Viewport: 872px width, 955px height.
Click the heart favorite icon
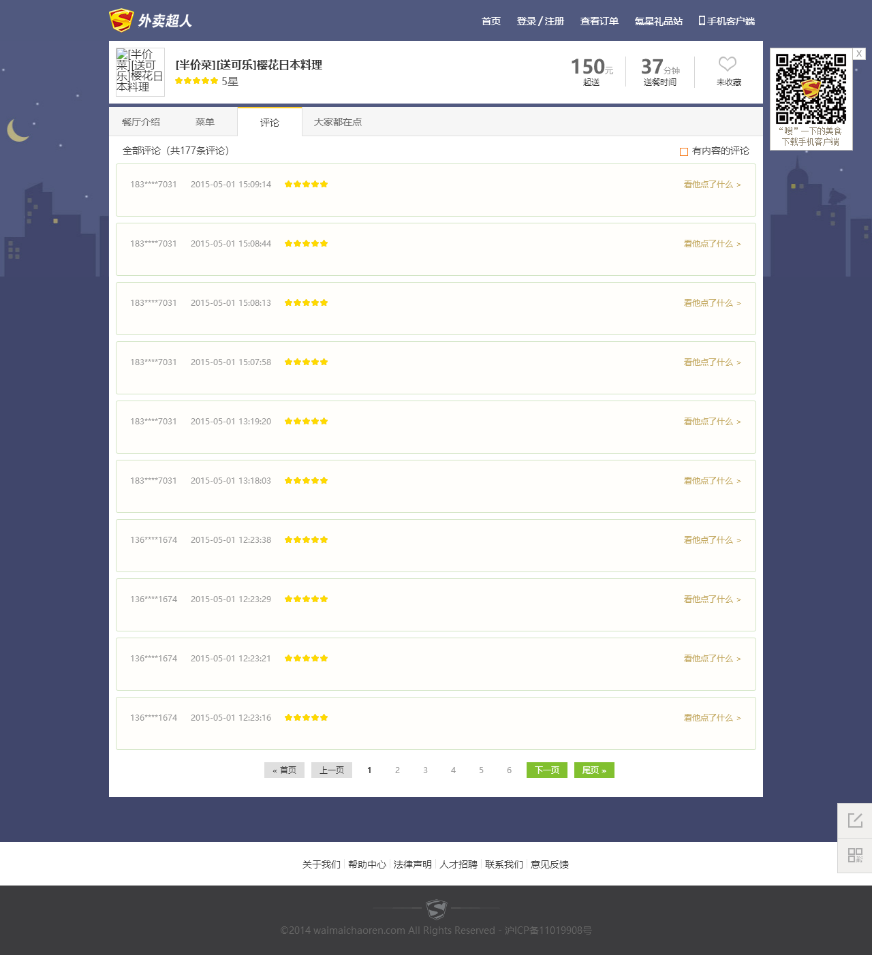pos(728,64)
